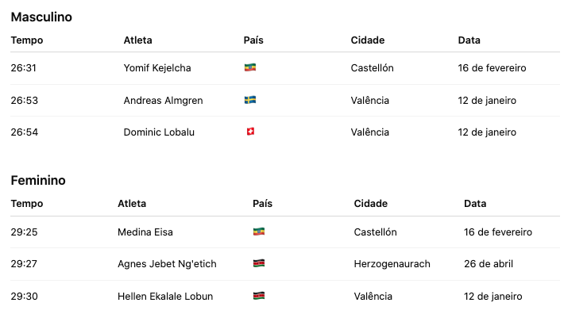Click the city Herzogenaurach

point(392,264)
